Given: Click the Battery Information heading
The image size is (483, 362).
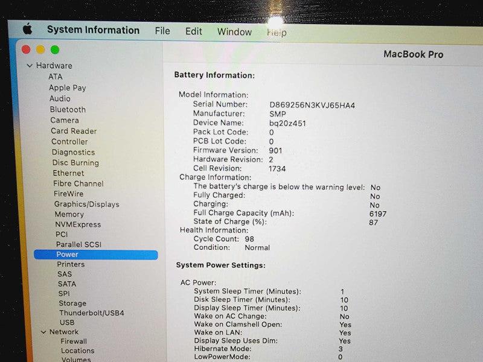Looking at the screenshot, I should [214, 75].
